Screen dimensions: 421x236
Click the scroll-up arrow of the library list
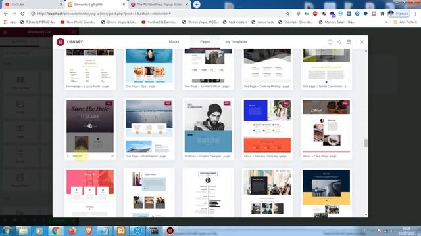pos(366,51)
